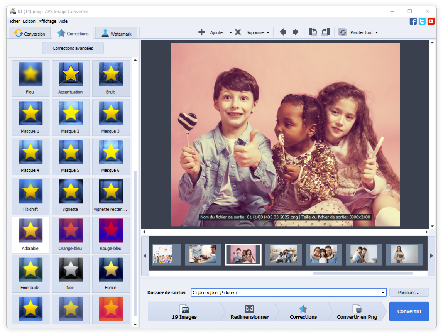The image size is (443, 335).
Task: Open the Dossier de sortie path combo box
Action: pyautogui.click(x=289, y=293)
